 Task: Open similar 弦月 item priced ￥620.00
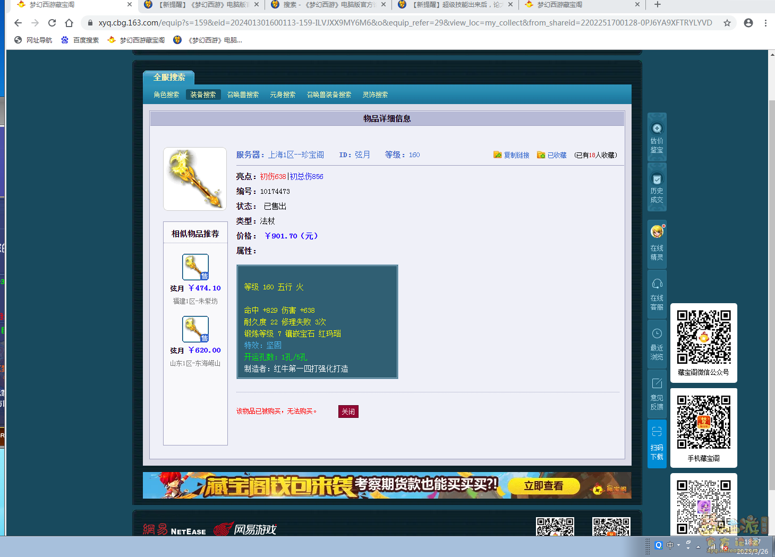pos(195,329)
